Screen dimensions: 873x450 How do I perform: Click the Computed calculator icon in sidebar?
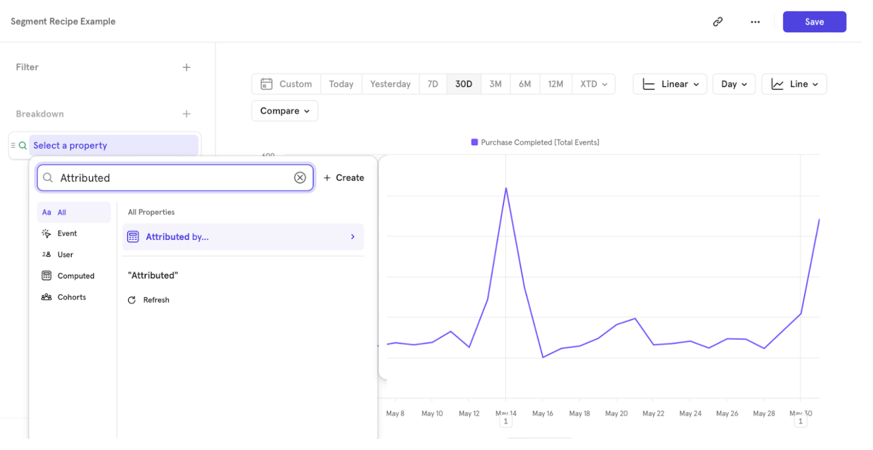[46, 276]
